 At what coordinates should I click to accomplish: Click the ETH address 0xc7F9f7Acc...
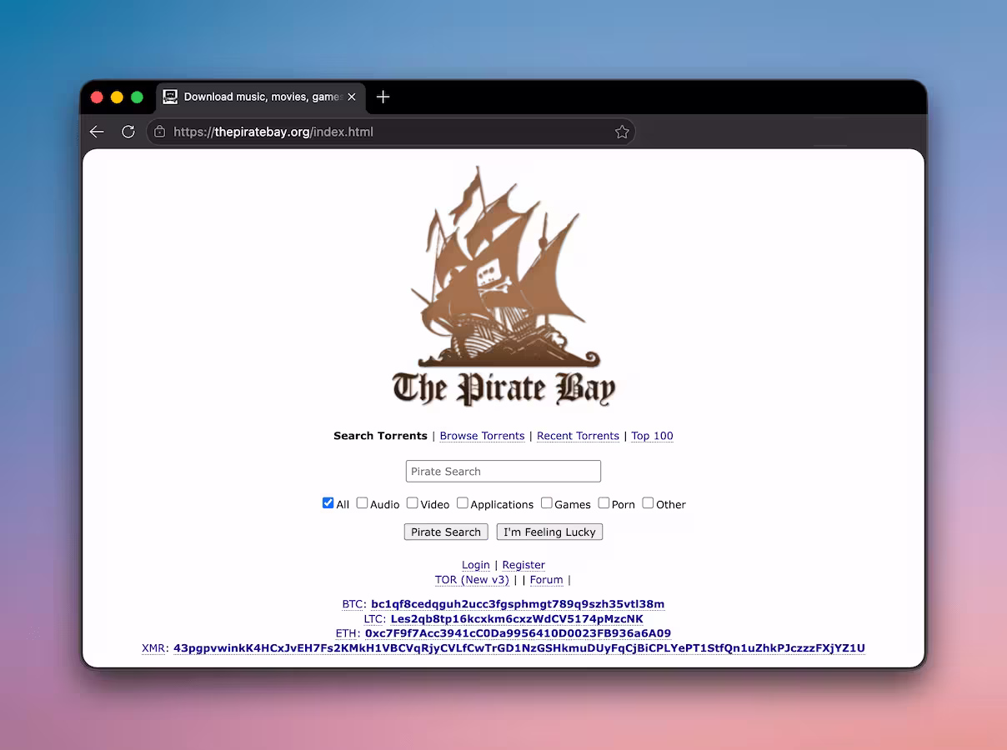[x=518, y=633]
